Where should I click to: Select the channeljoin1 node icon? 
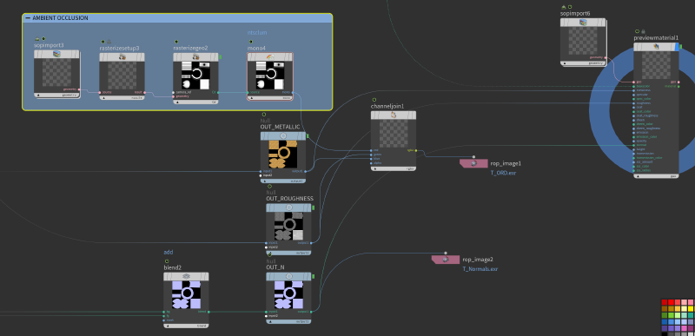(x=394, y=115)
